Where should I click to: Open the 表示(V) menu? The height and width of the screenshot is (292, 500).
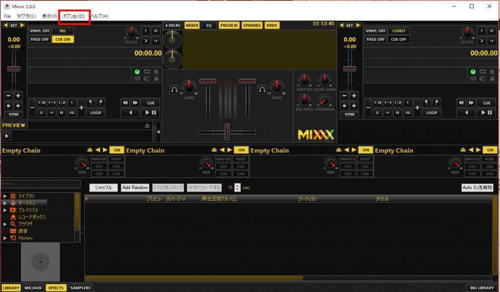point(49,16)
